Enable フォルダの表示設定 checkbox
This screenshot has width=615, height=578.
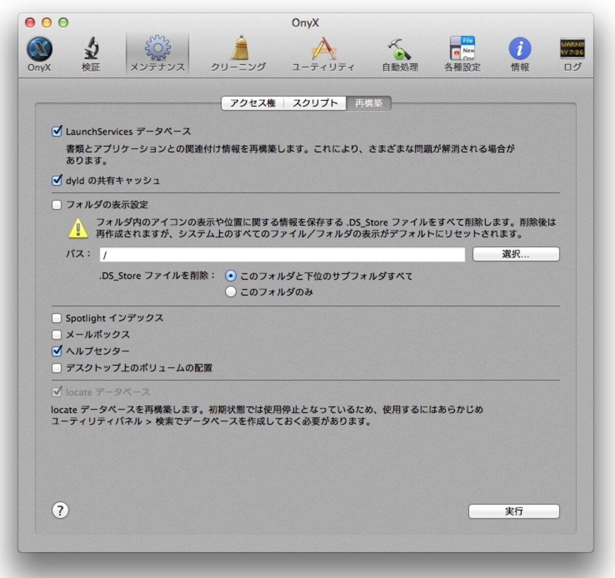[57, 205]
